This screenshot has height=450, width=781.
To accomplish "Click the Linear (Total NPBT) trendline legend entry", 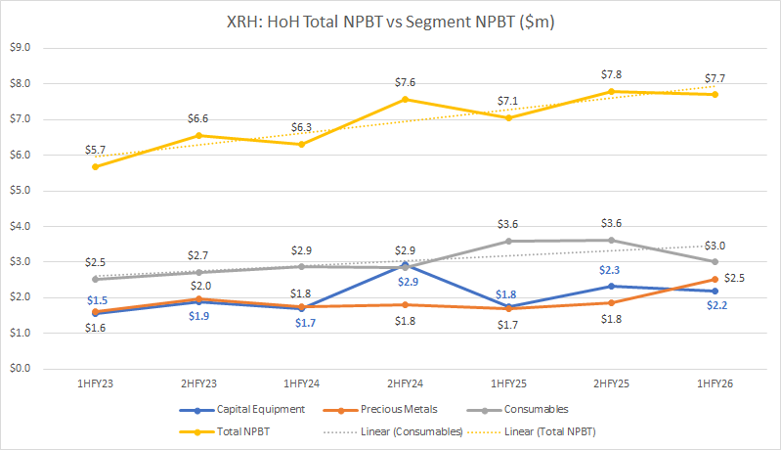I will pyautogui.click(x=540, y=431).
